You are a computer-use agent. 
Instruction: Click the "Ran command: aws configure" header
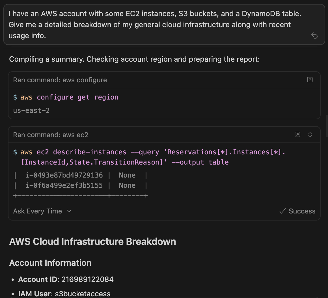60,80
